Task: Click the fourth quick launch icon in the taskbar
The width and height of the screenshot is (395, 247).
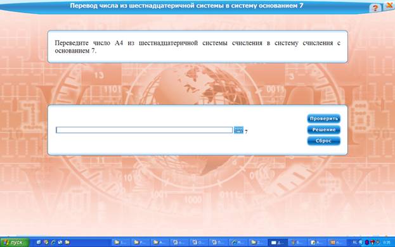Action: tap(60, 242)
